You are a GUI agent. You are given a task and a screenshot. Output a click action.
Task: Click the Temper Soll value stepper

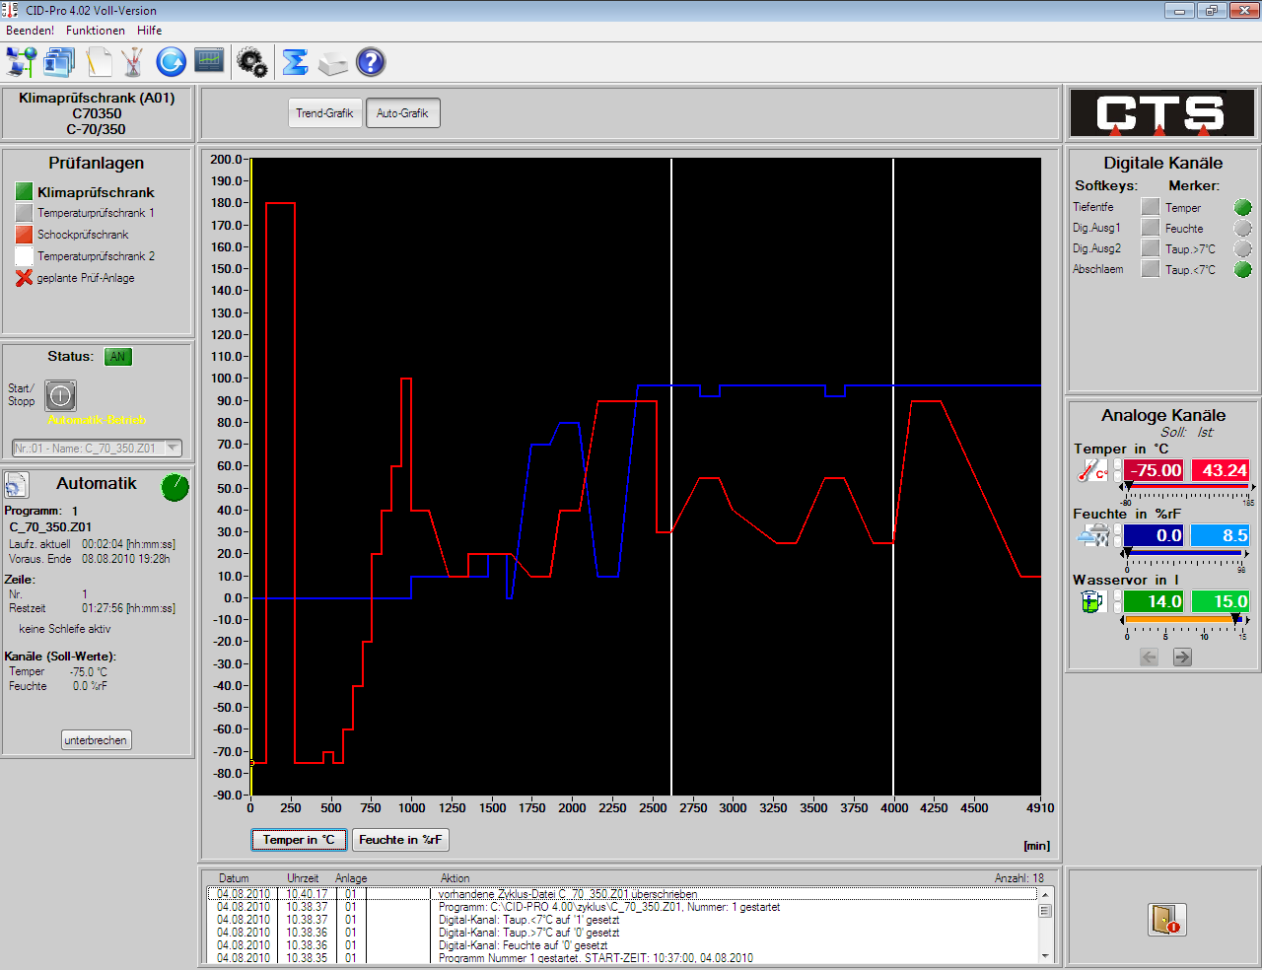point(1117,470)
